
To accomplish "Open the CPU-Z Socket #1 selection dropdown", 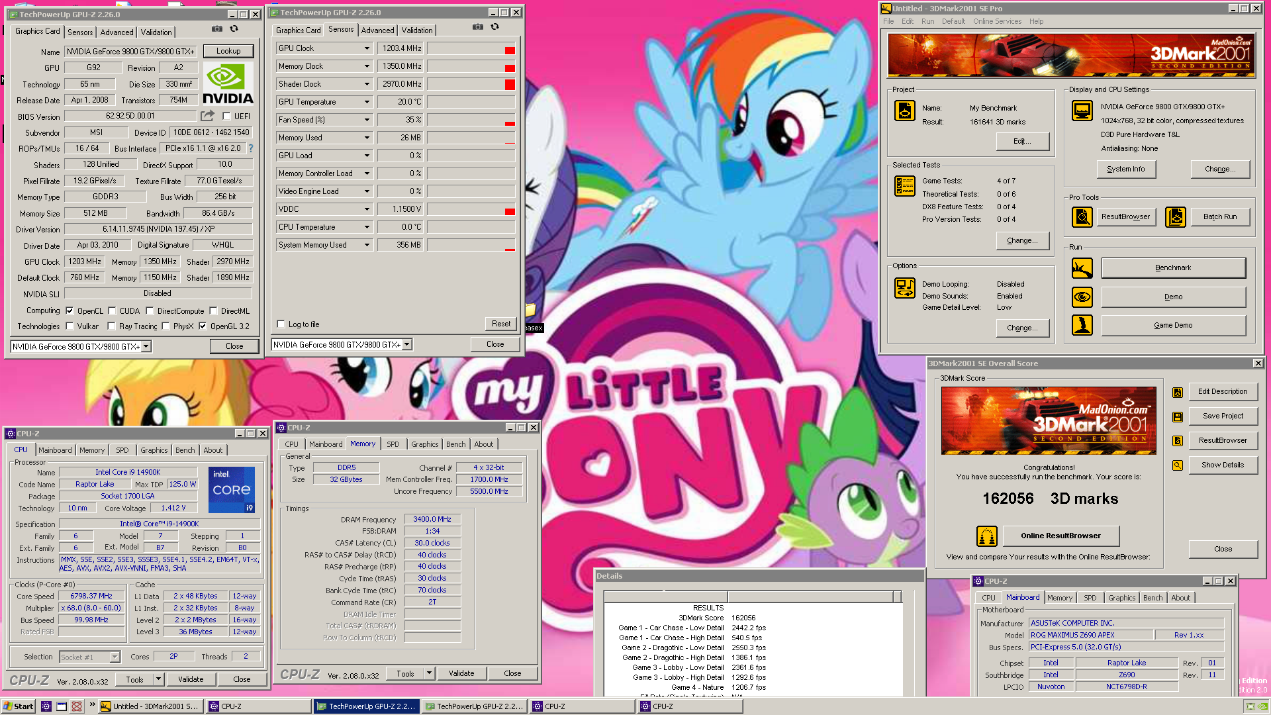I will click(x=115, y=657).
